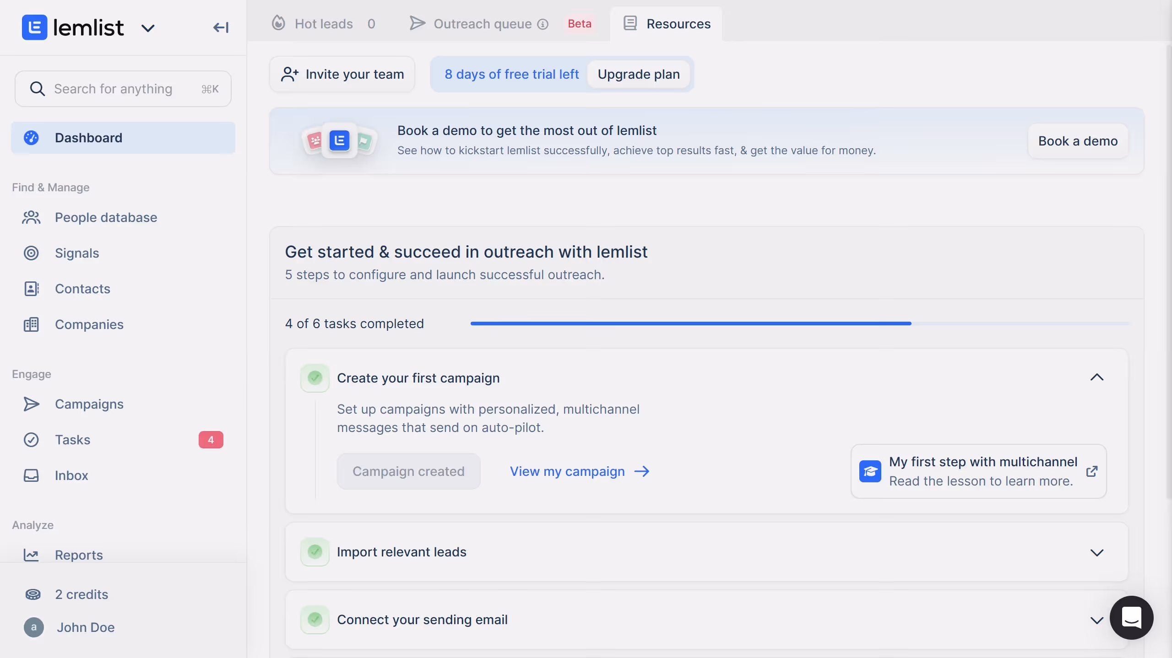The image size is (1172, 658).
Task: Open the workspace switcher chevron next to lemlist
Action: [x=148, y=27]
